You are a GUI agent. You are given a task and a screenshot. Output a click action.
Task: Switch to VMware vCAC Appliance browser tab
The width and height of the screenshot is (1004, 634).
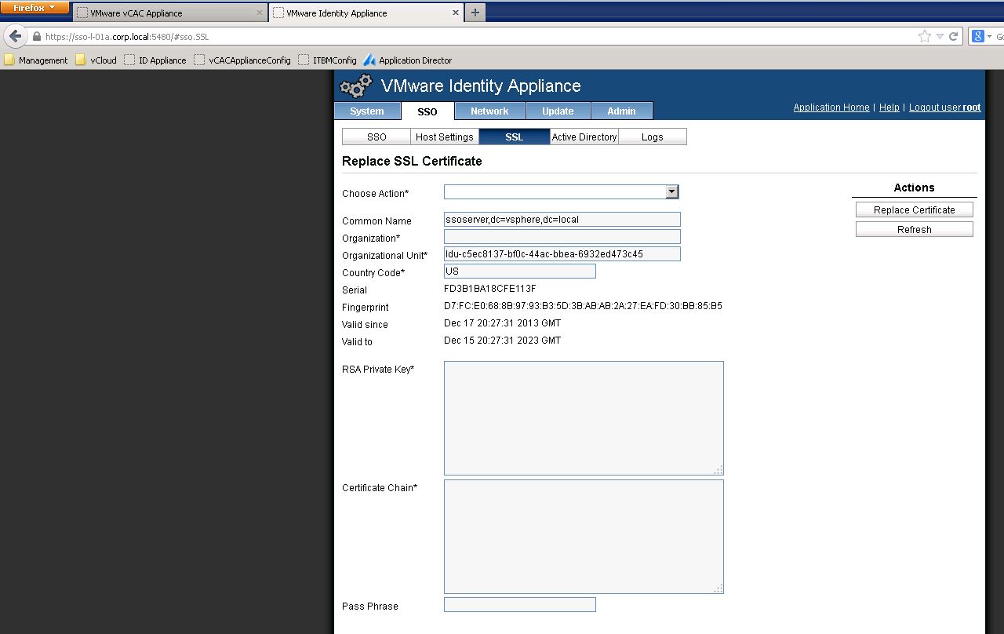(170, 13)
